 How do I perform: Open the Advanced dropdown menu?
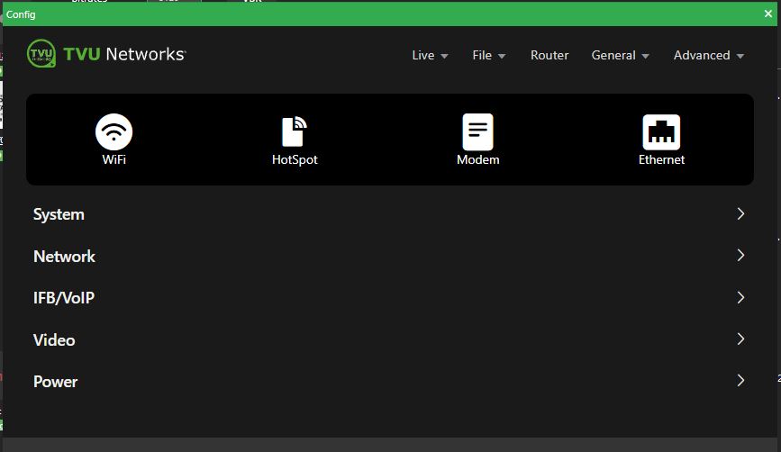(x=709, y=55)
